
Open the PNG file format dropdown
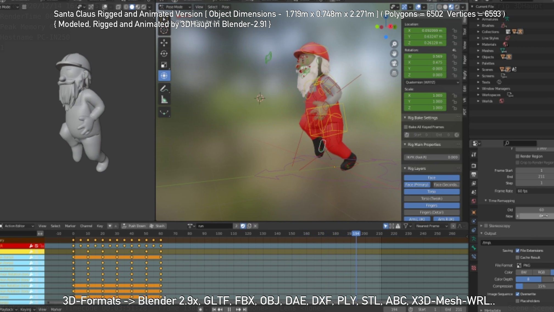pos(535,265)
